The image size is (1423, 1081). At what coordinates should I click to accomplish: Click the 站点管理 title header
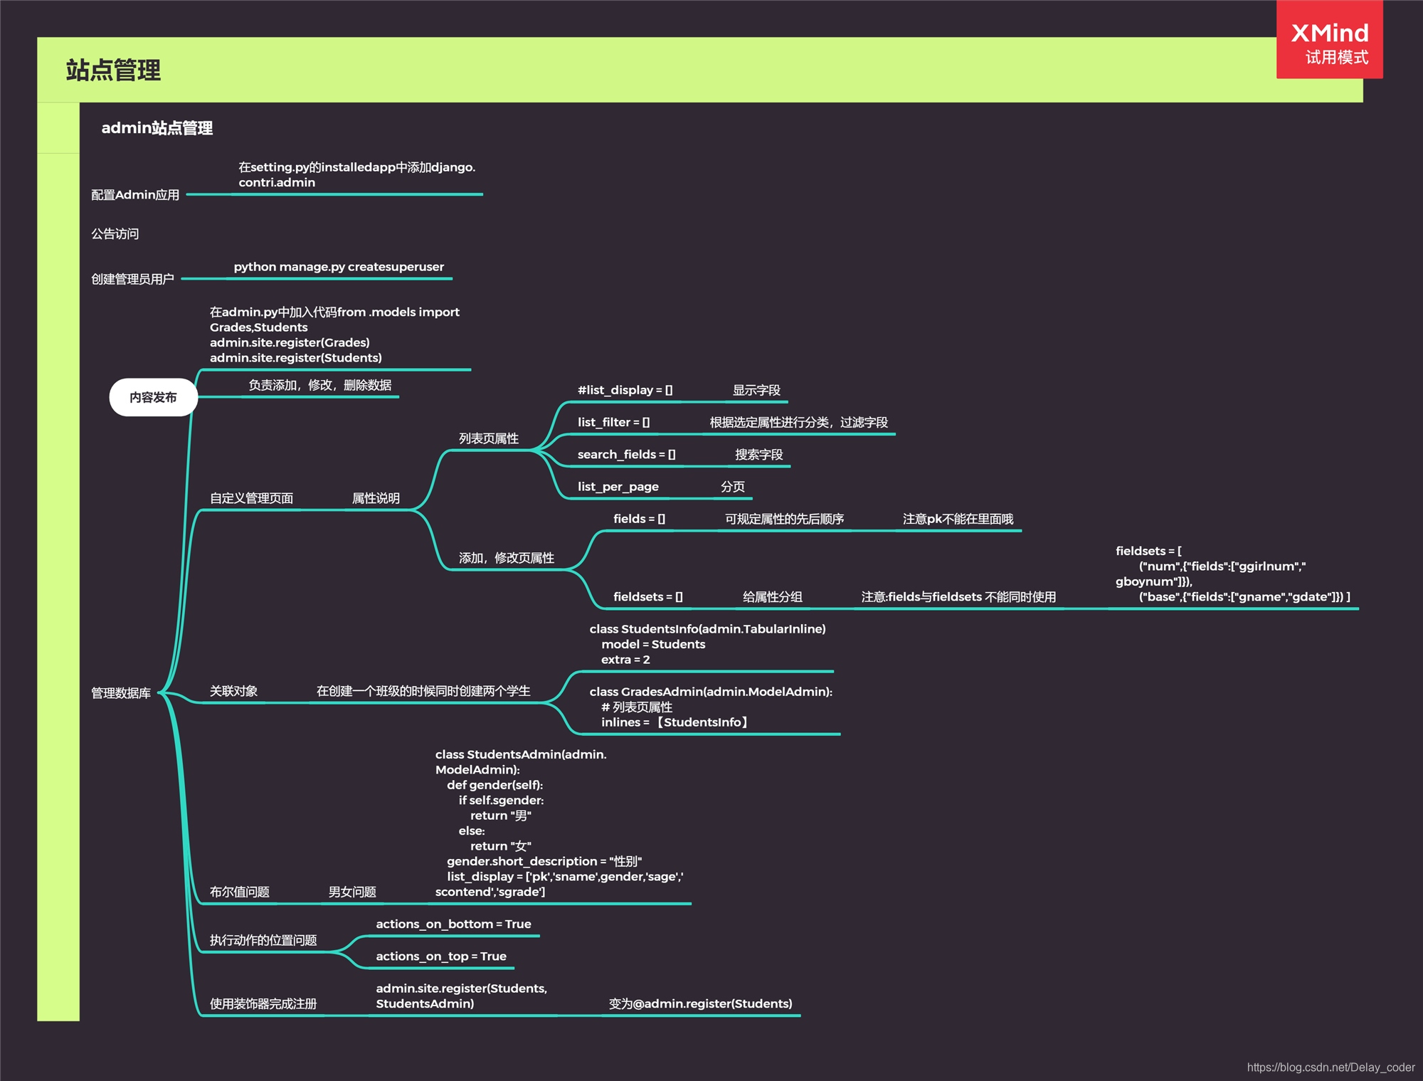(x=113, y=70)
